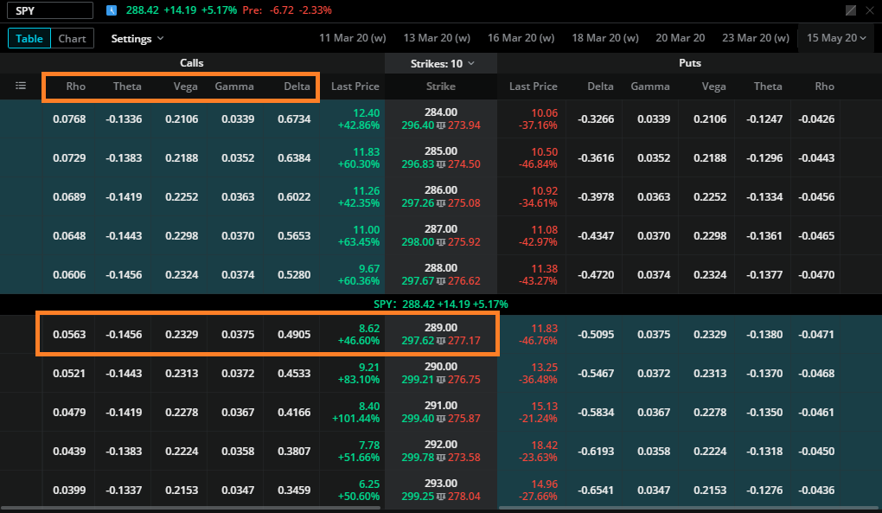This screenshot has height=513, width=882.
Task: Click the put rho value -0.0436
Action: [x=816, y=490]
